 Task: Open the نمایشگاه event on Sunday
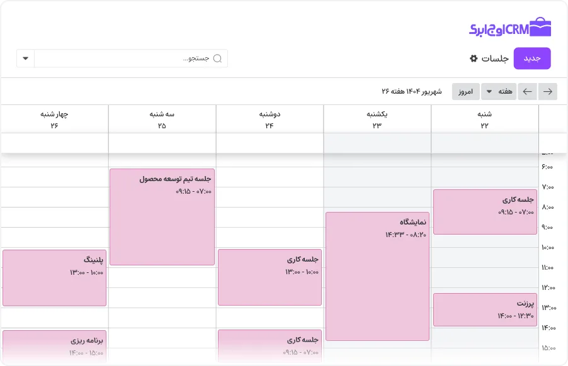[x=377, y=276]
